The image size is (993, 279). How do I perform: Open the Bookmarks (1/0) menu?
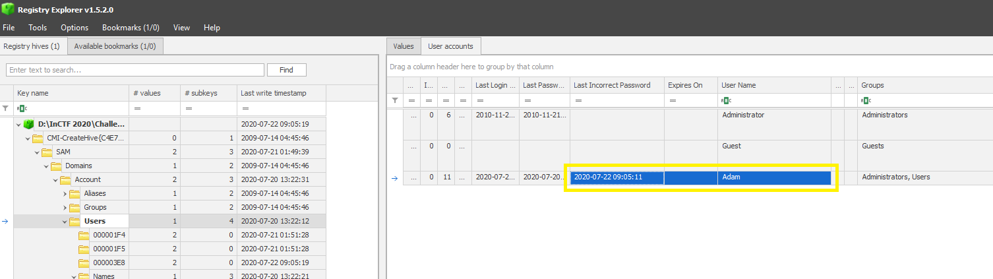coord(131,28)
